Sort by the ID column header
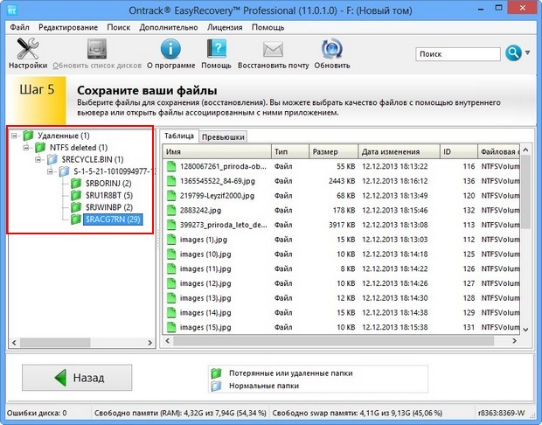542x425 pixels. point(459,151)
